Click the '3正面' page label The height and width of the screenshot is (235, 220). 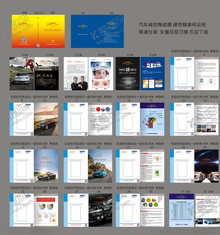point(78,55)
